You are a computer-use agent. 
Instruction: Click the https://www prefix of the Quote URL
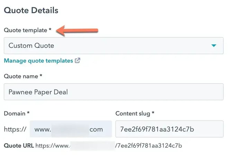click(x=53, y=146)
